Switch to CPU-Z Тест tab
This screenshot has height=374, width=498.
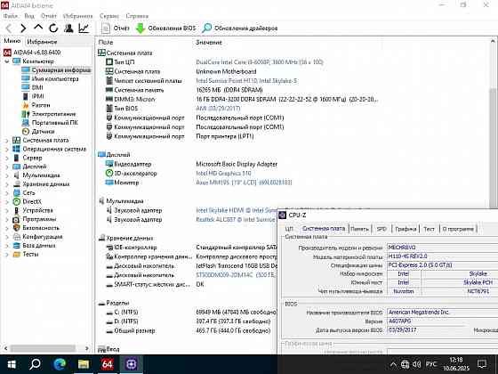pos(429,229)
